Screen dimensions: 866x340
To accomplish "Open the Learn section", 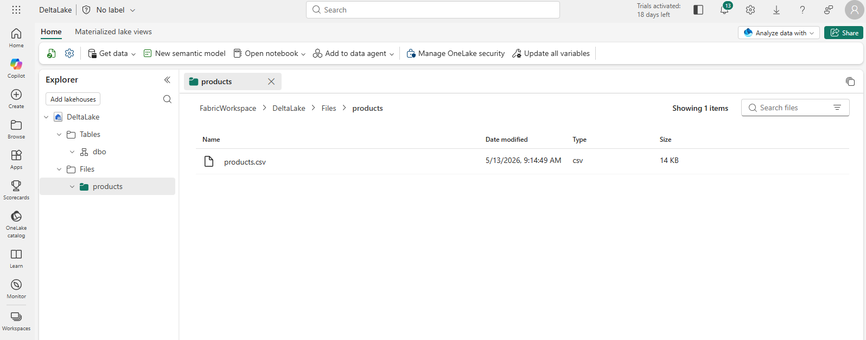I will pos(16,259).
